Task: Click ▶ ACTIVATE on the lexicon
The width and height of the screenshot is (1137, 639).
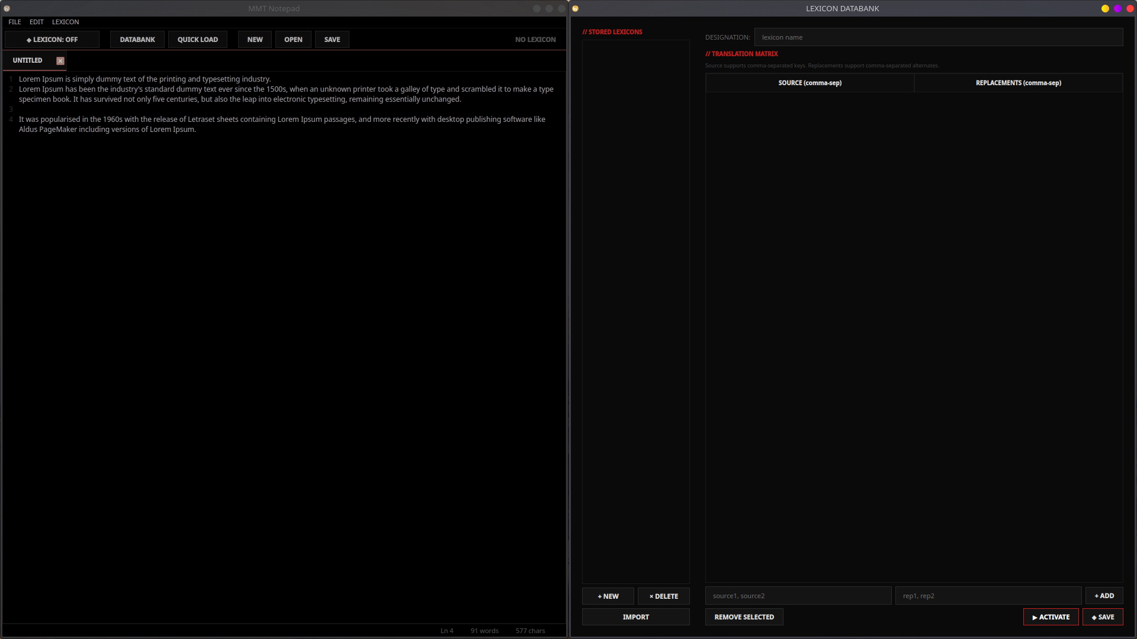Action: [1051, 617]
